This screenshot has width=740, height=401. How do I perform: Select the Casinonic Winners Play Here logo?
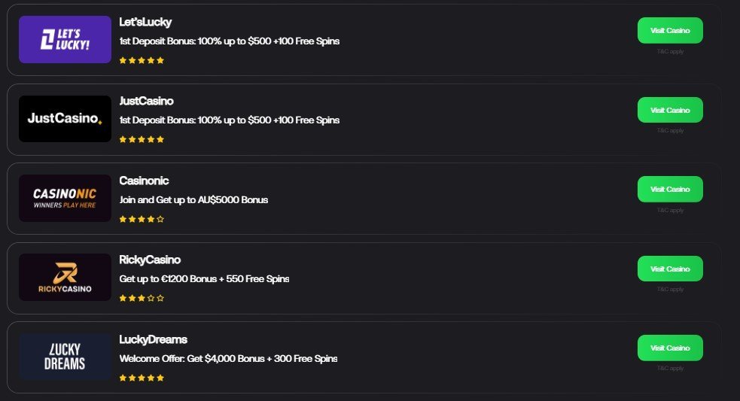click(x=65, y=198)
